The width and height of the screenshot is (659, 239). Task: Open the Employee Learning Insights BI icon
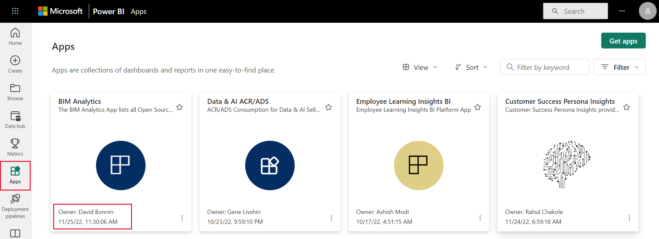(419, 165)
